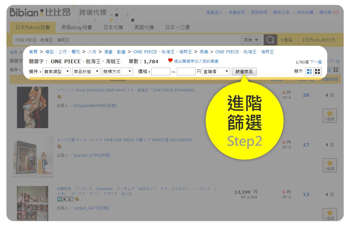Click the bid count 17

[306, 145]
